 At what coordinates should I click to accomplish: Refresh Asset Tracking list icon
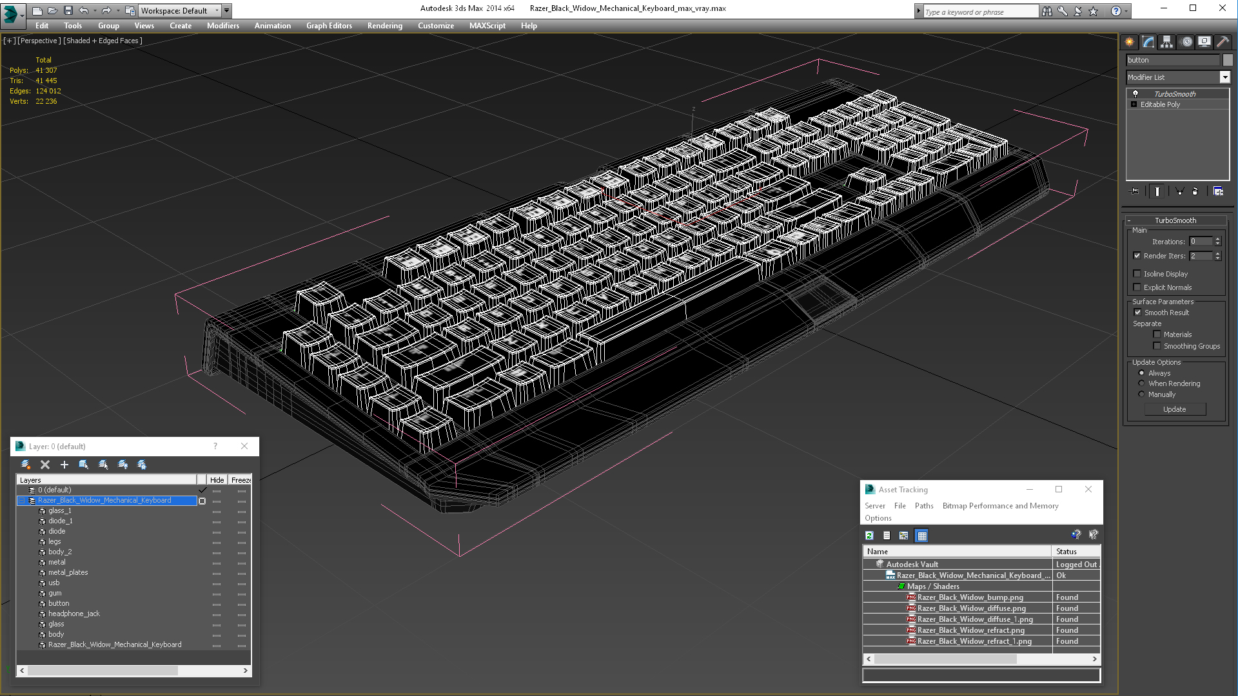[869, 536]
